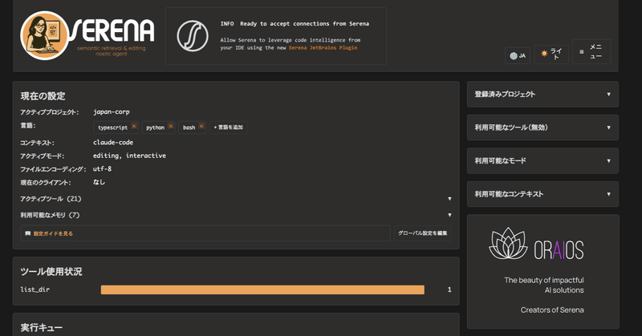This screenshot has height=336, width=642.
Task: Open the メニュー hamburger menu
Action: [x=591, y=51]
